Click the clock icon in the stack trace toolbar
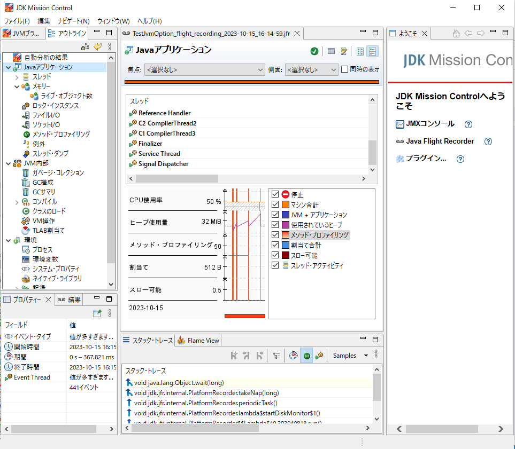Image resolution: width=515 pixels, height=449 pixels. click(293, 355)
